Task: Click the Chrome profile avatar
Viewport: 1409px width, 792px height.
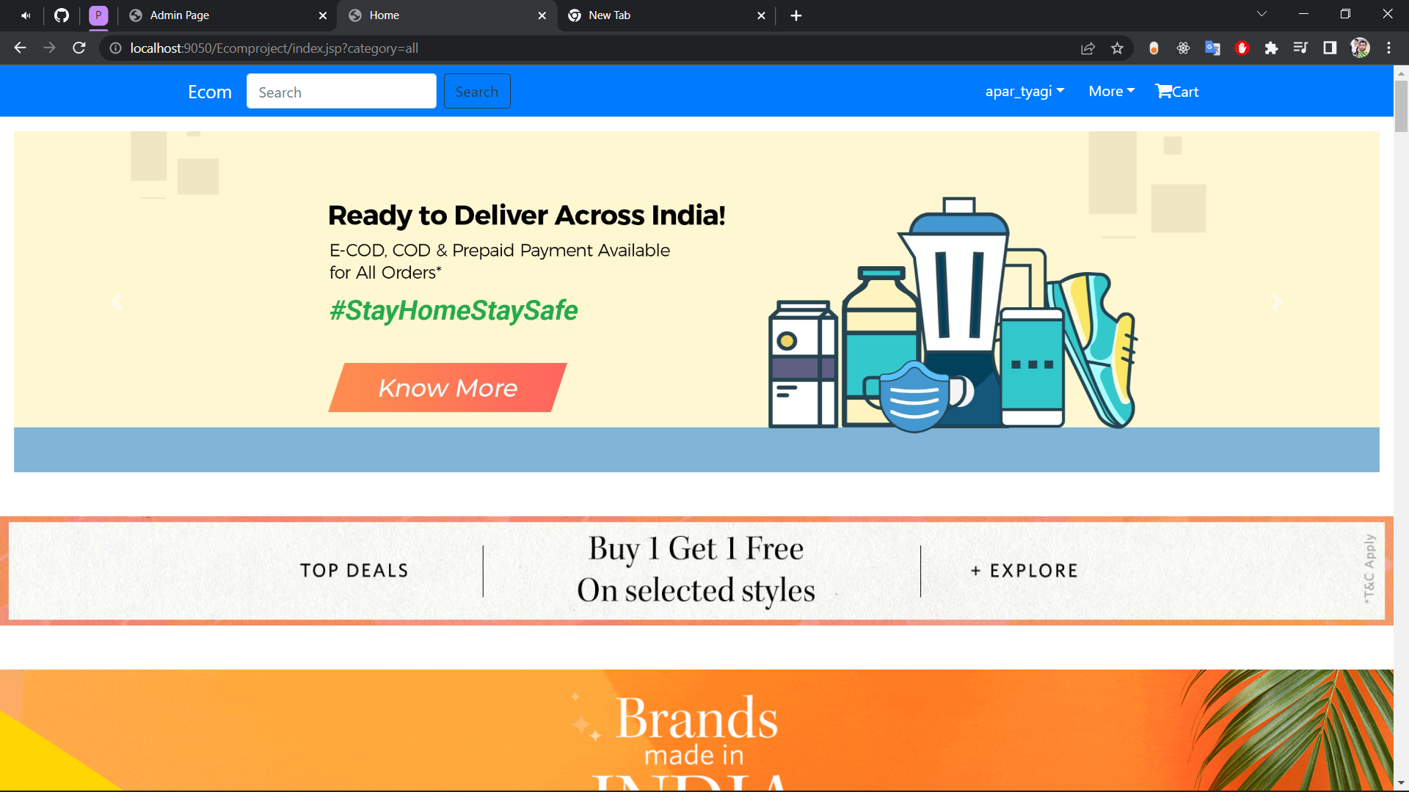Action: pyautogui.click(x=1360, y=48)
